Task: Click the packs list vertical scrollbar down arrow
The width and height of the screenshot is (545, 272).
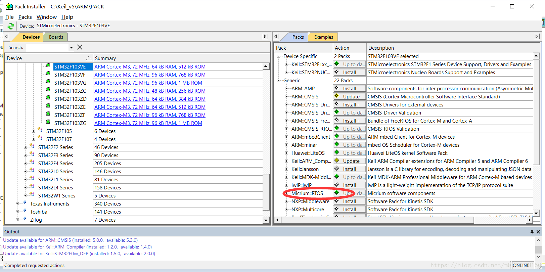Action: click(536, 213)
